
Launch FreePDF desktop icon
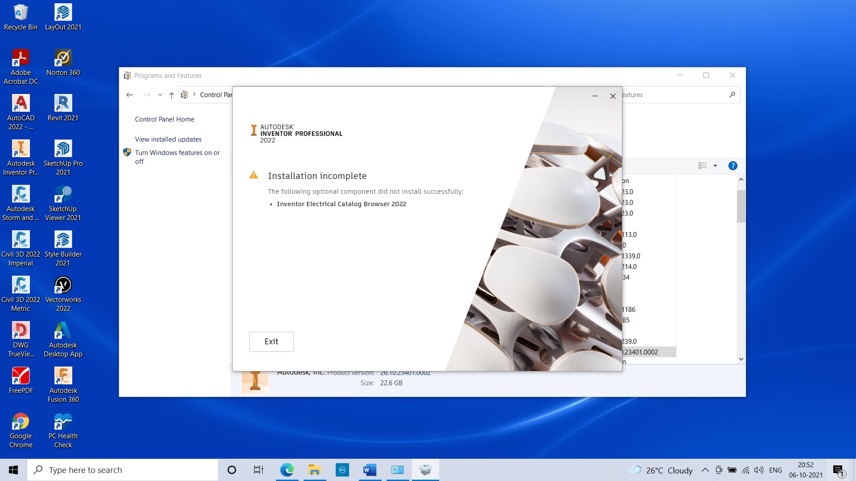point(21,381)
